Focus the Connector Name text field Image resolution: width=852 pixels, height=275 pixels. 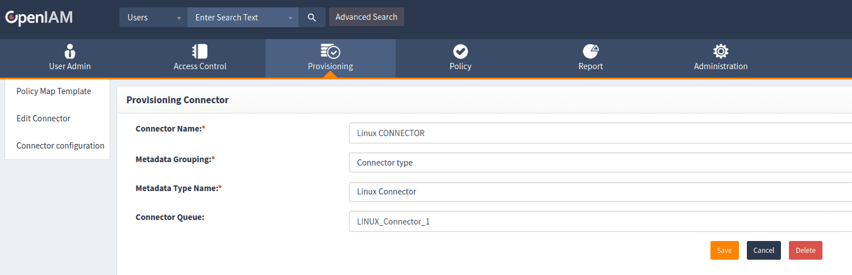(x=597, y=133)
